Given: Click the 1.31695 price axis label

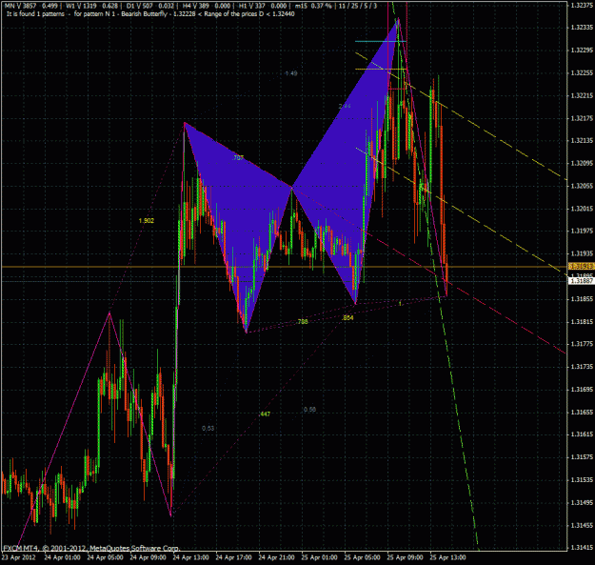Looking at the screenshot, I should (582, 389).
